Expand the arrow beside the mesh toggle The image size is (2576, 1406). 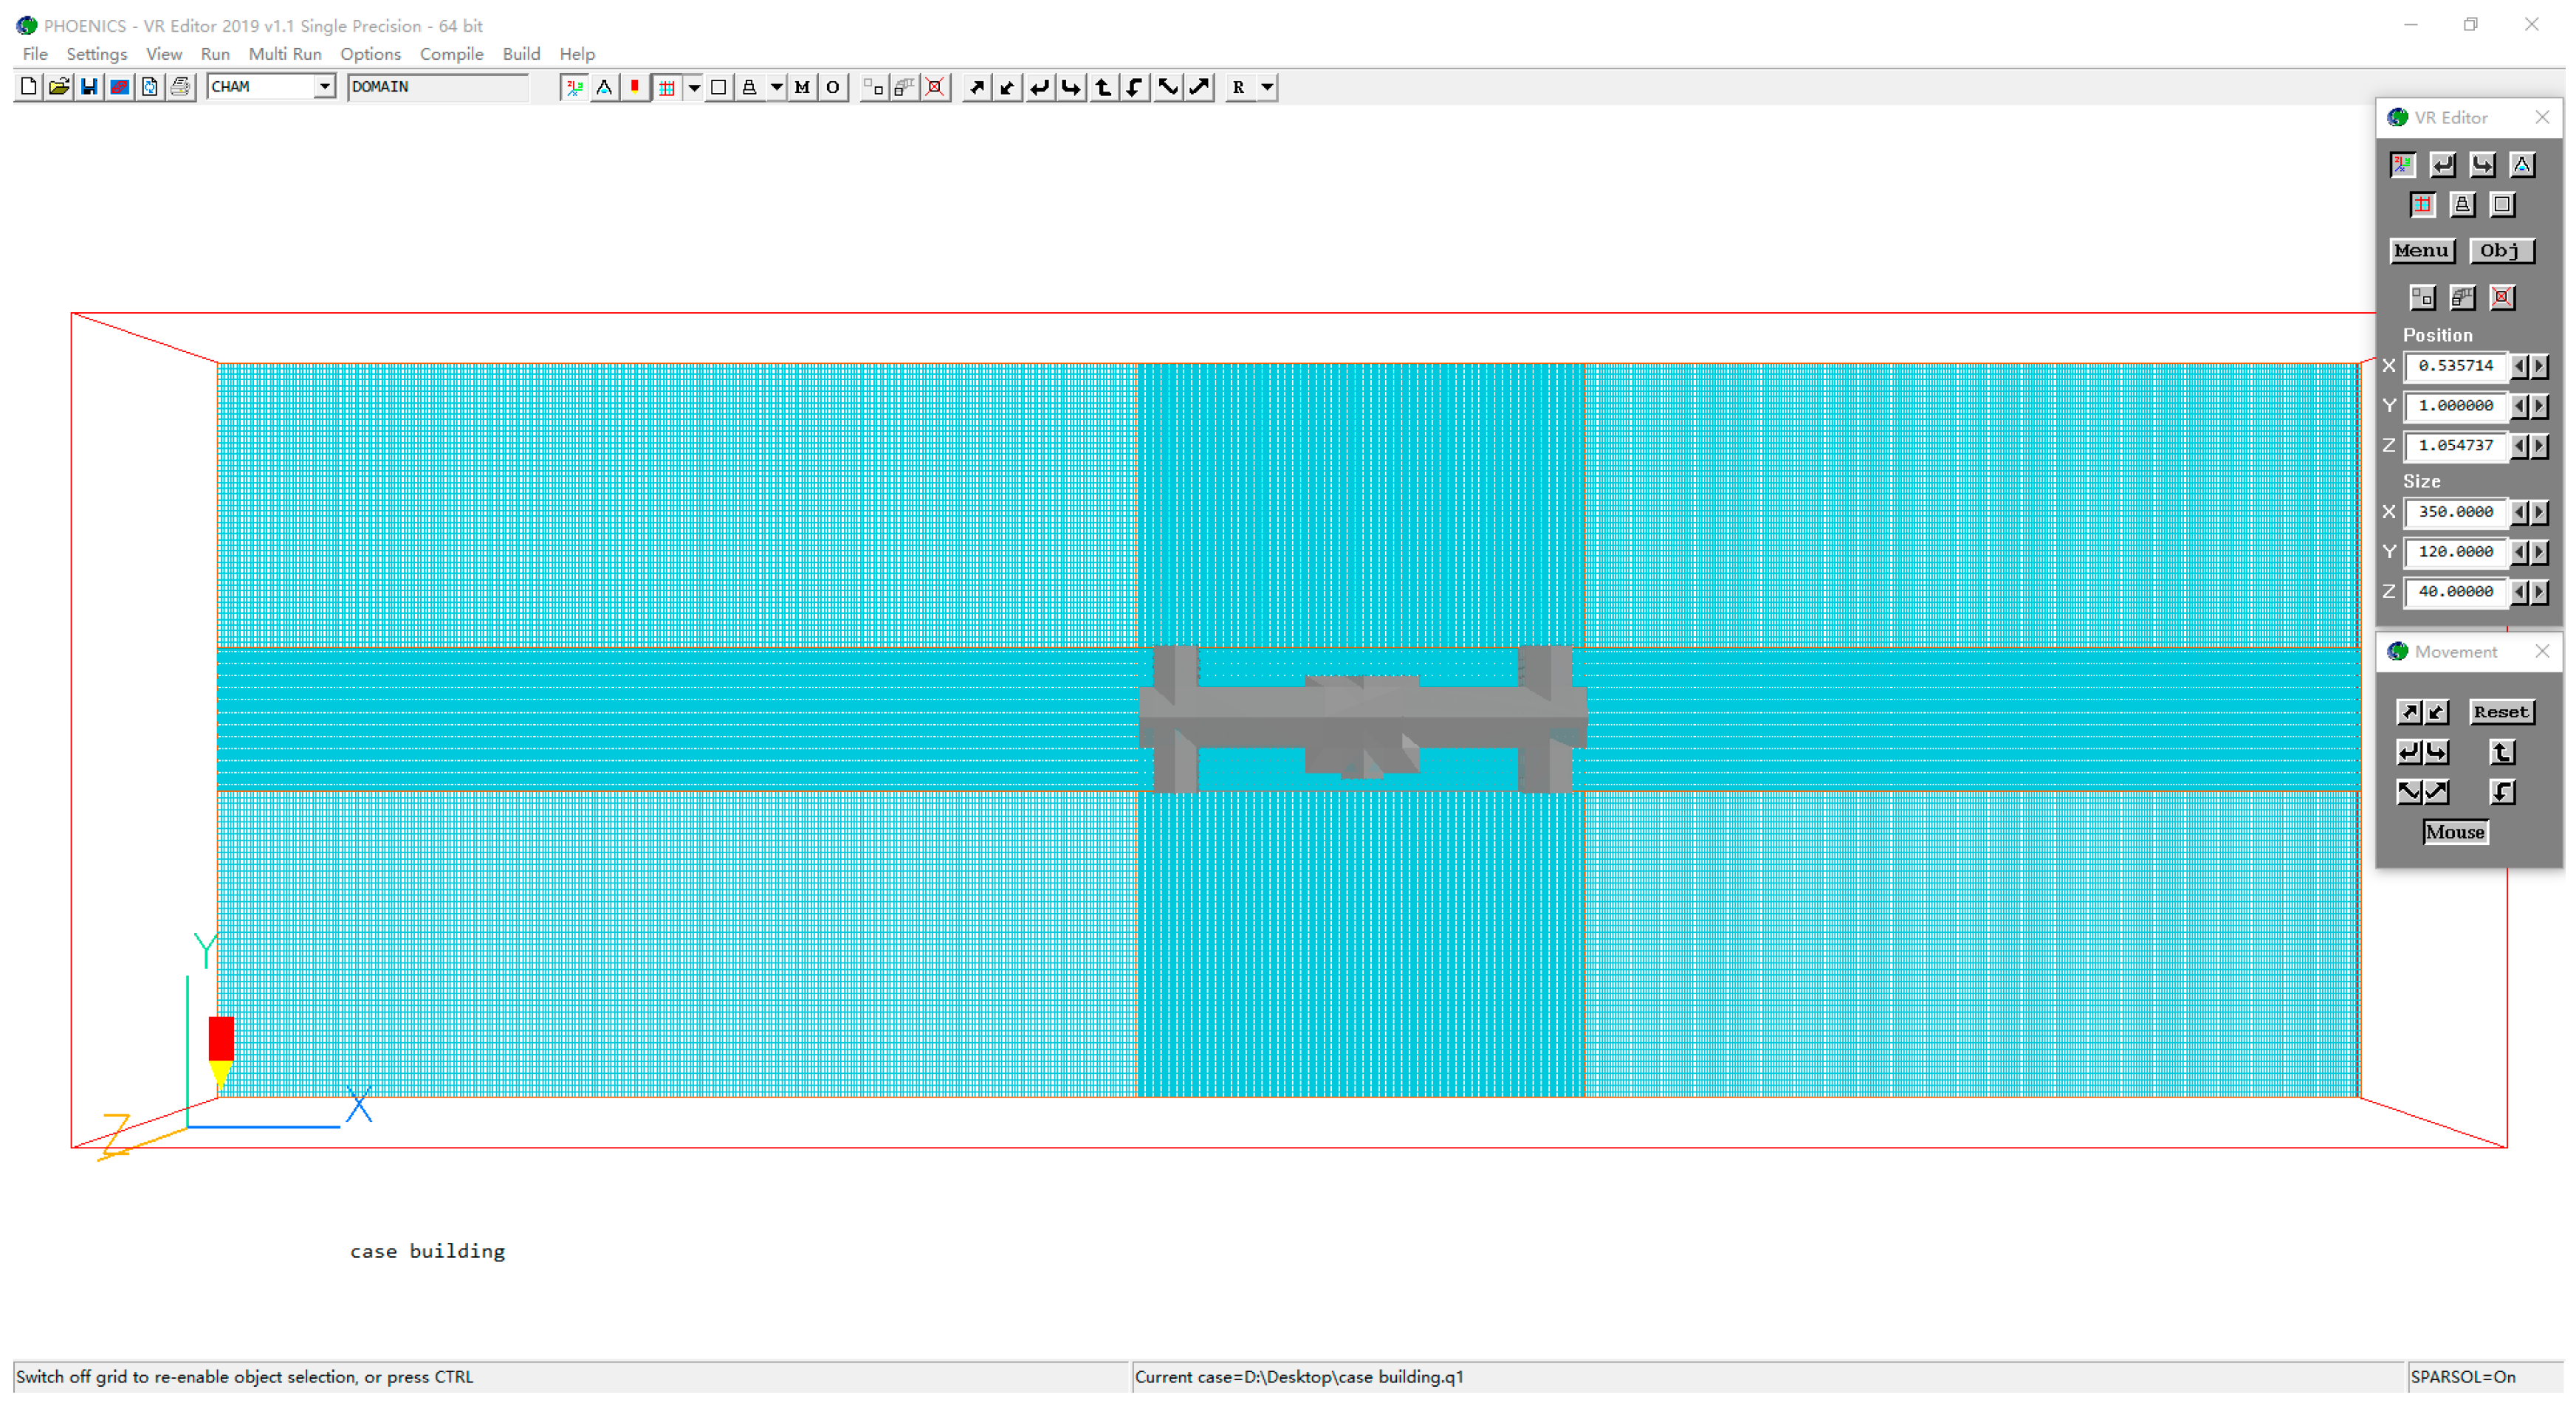694,87
